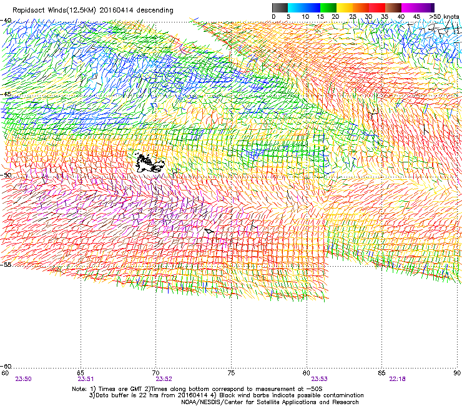Click the 23:52 pass time label
This screenshot has height=406, width=462.
tap(164, 379)
